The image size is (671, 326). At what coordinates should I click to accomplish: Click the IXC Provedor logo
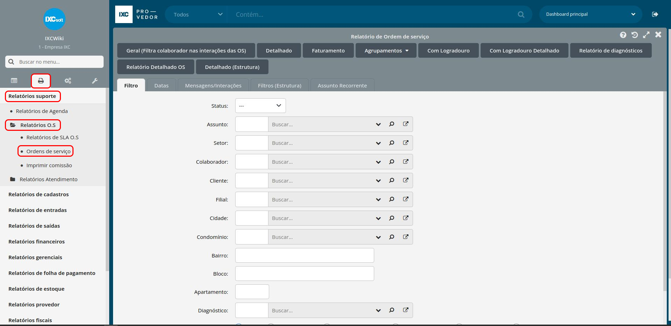pyautogui.click(x=137, y=14)
